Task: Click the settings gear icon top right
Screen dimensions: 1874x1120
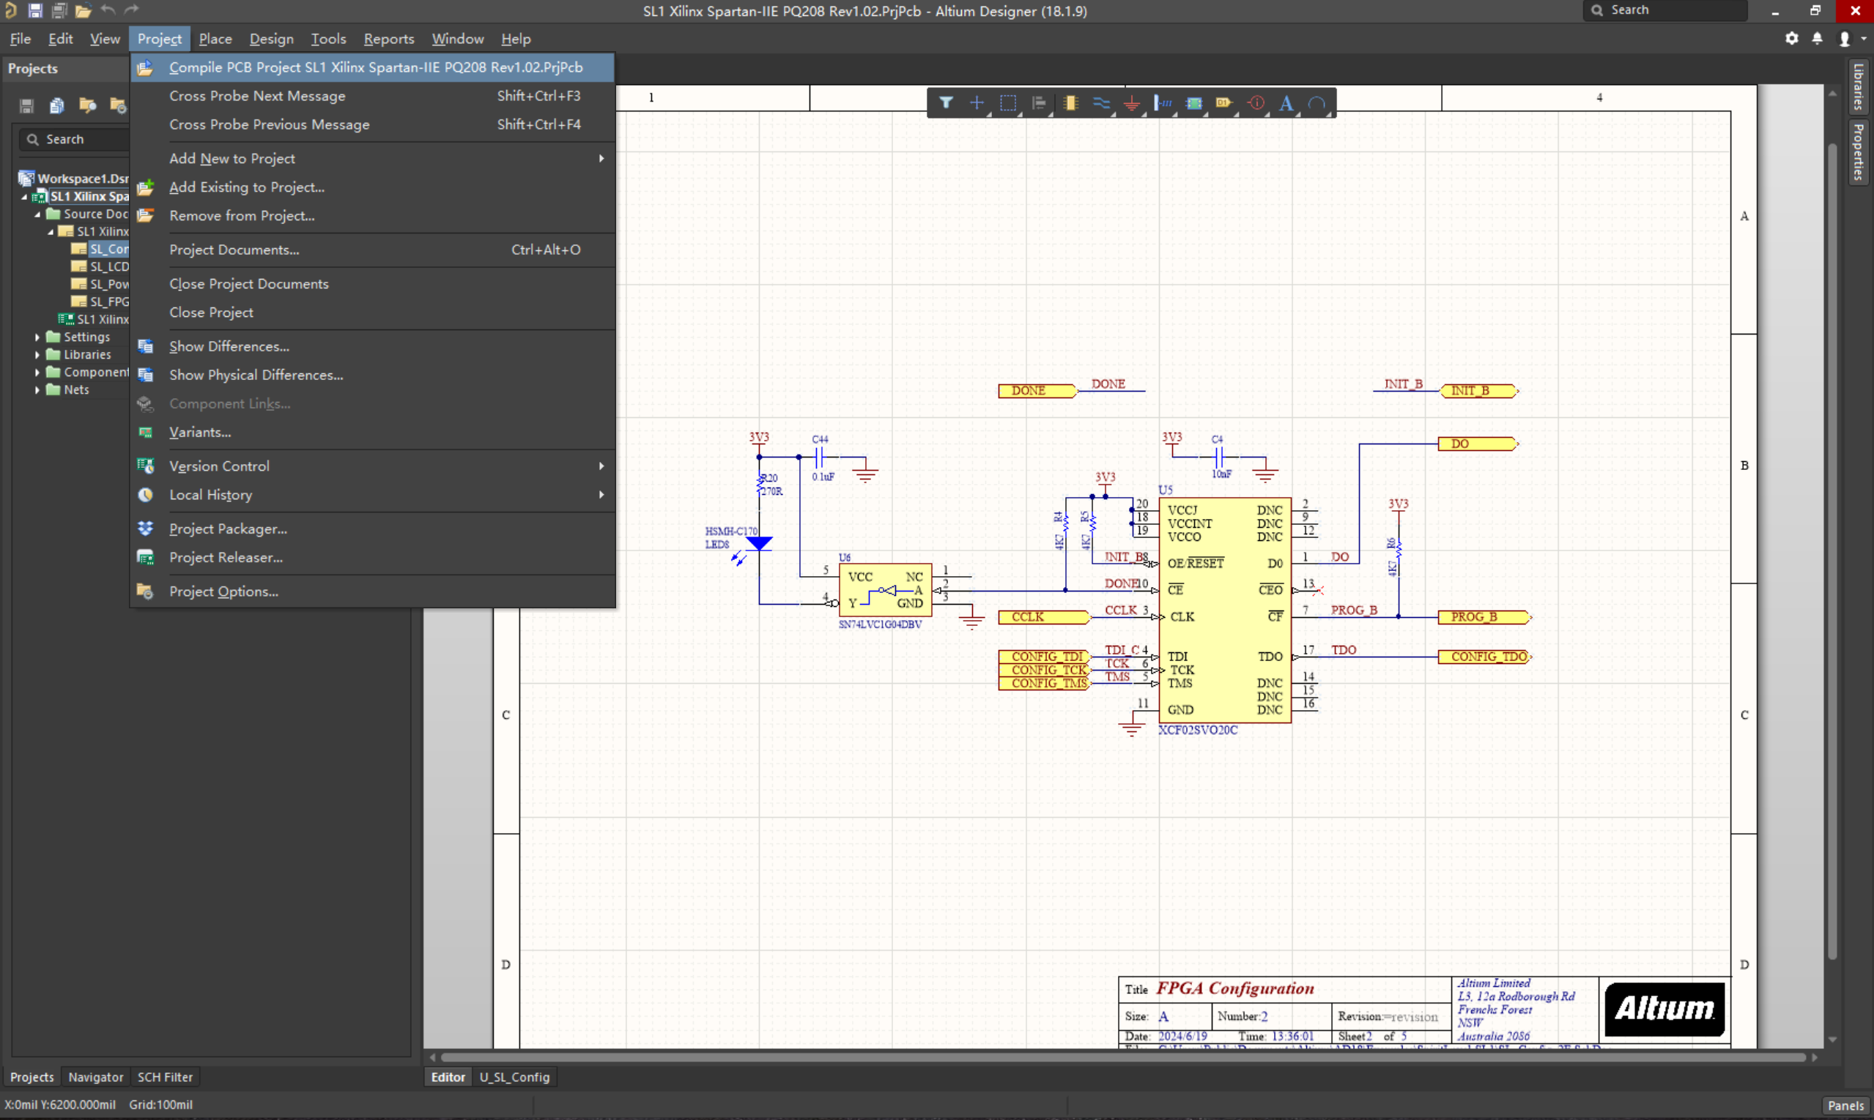Action: click(1791, 39)
